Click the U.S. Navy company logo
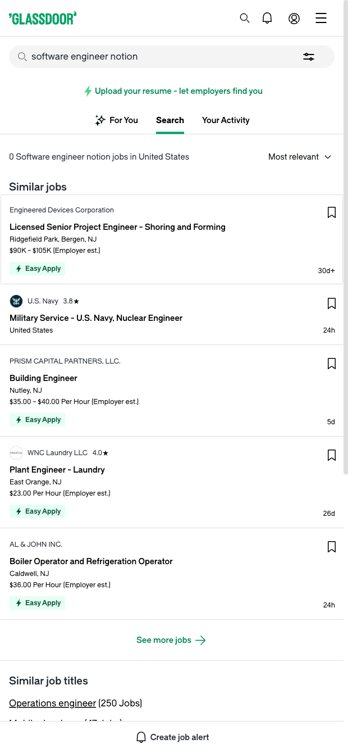This screenshot has height=753, width=348. point(16,301)
